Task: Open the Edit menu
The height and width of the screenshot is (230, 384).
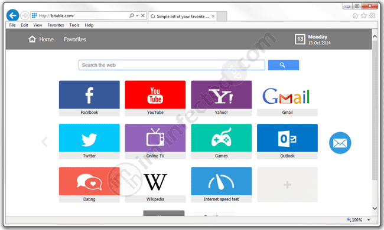Action: click(24, 25)
